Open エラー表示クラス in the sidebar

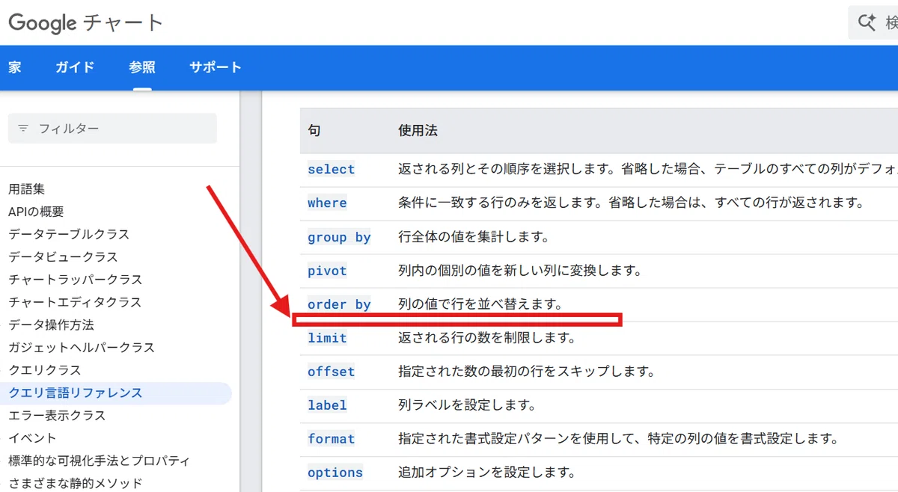pos(57,415)
